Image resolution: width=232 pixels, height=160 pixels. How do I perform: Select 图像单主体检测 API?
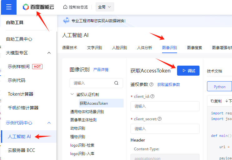[x=83, y=120]
